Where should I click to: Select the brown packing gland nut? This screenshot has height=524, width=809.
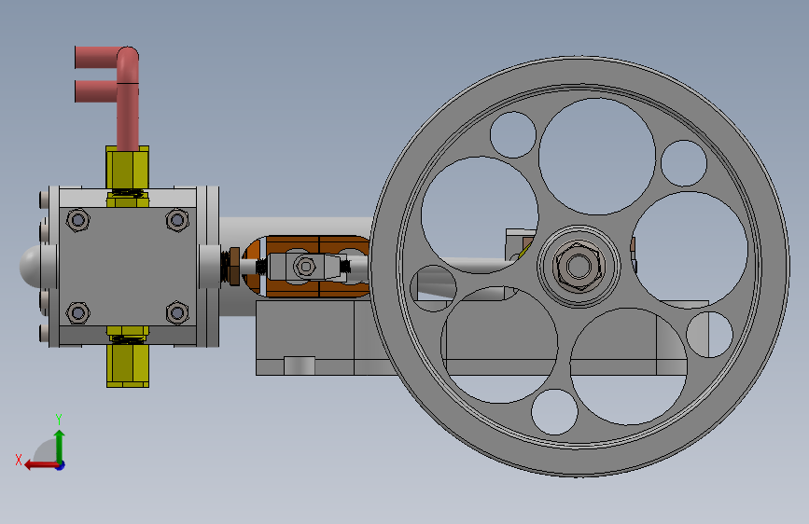tap(233, 266)
